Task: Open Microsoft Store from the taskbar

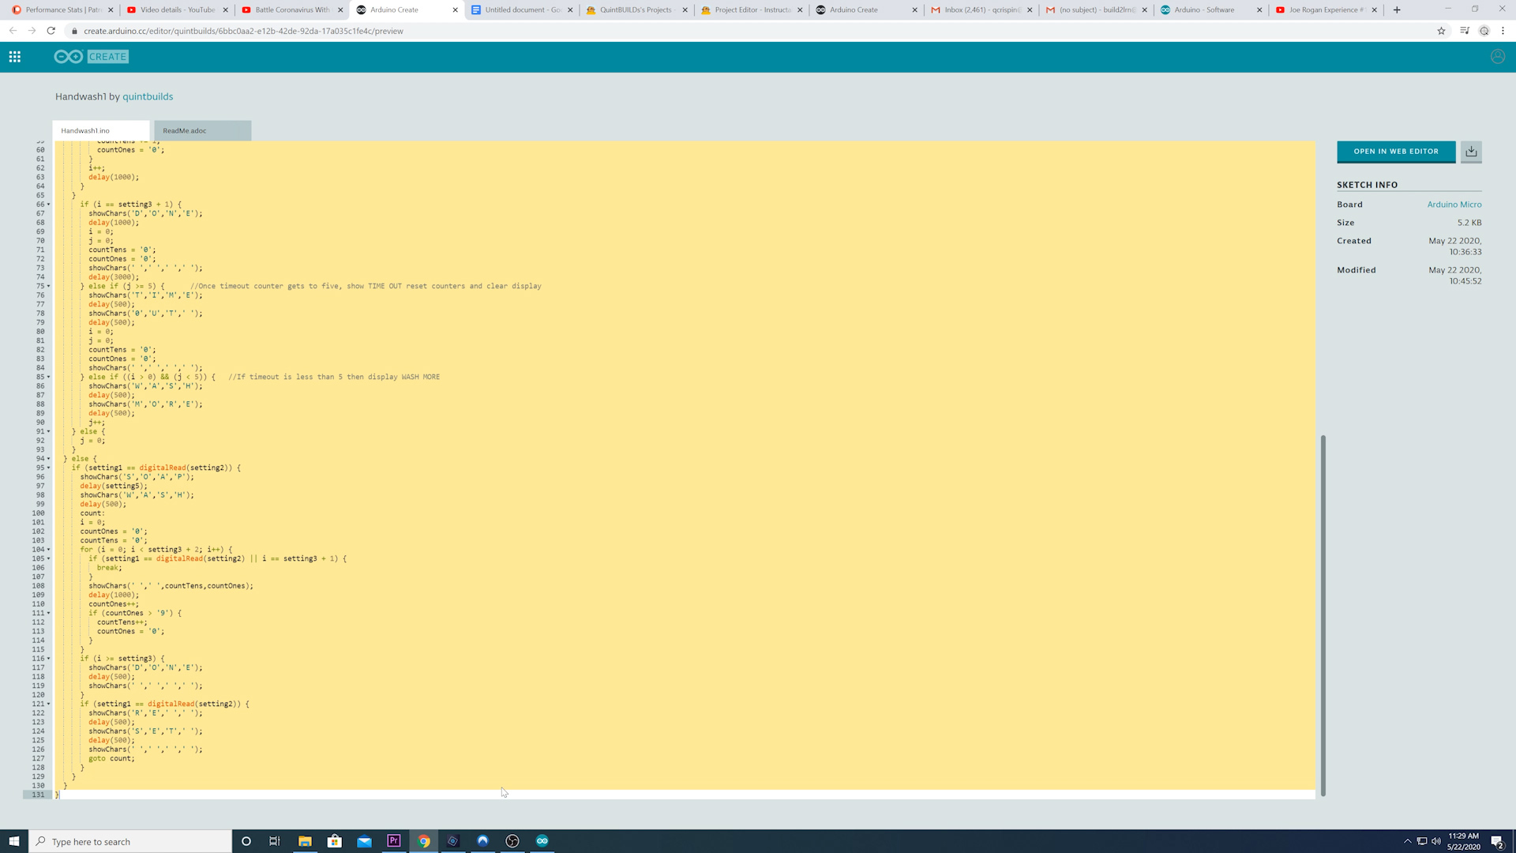Action: click(x=334, y=840)
